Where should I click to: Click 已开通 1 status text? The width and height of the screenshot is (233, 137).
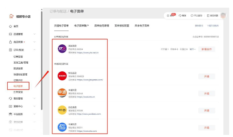[x=165, y=49]
